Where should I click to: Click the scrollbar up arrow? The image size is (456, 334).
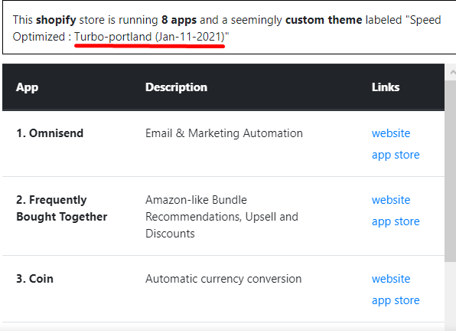452,72
